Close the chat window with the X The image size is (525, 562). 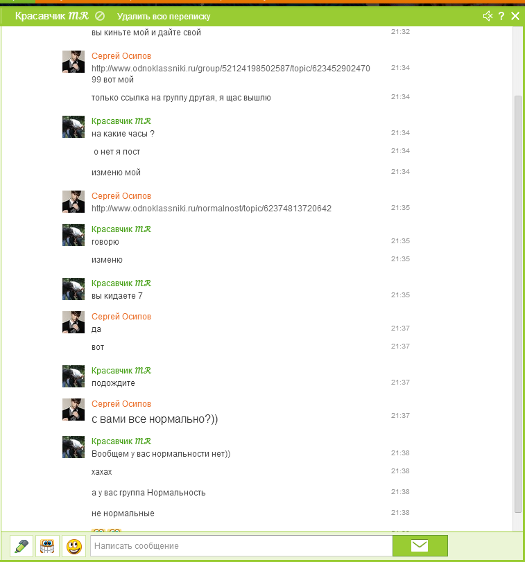click(515, 16)
